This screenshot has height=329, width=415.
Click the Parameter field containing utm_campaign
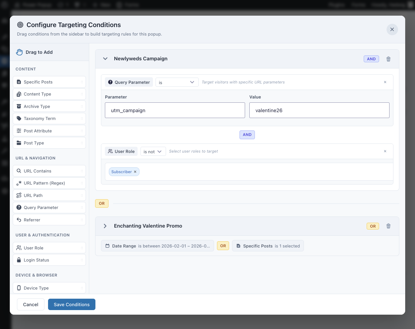coord(175,111)
